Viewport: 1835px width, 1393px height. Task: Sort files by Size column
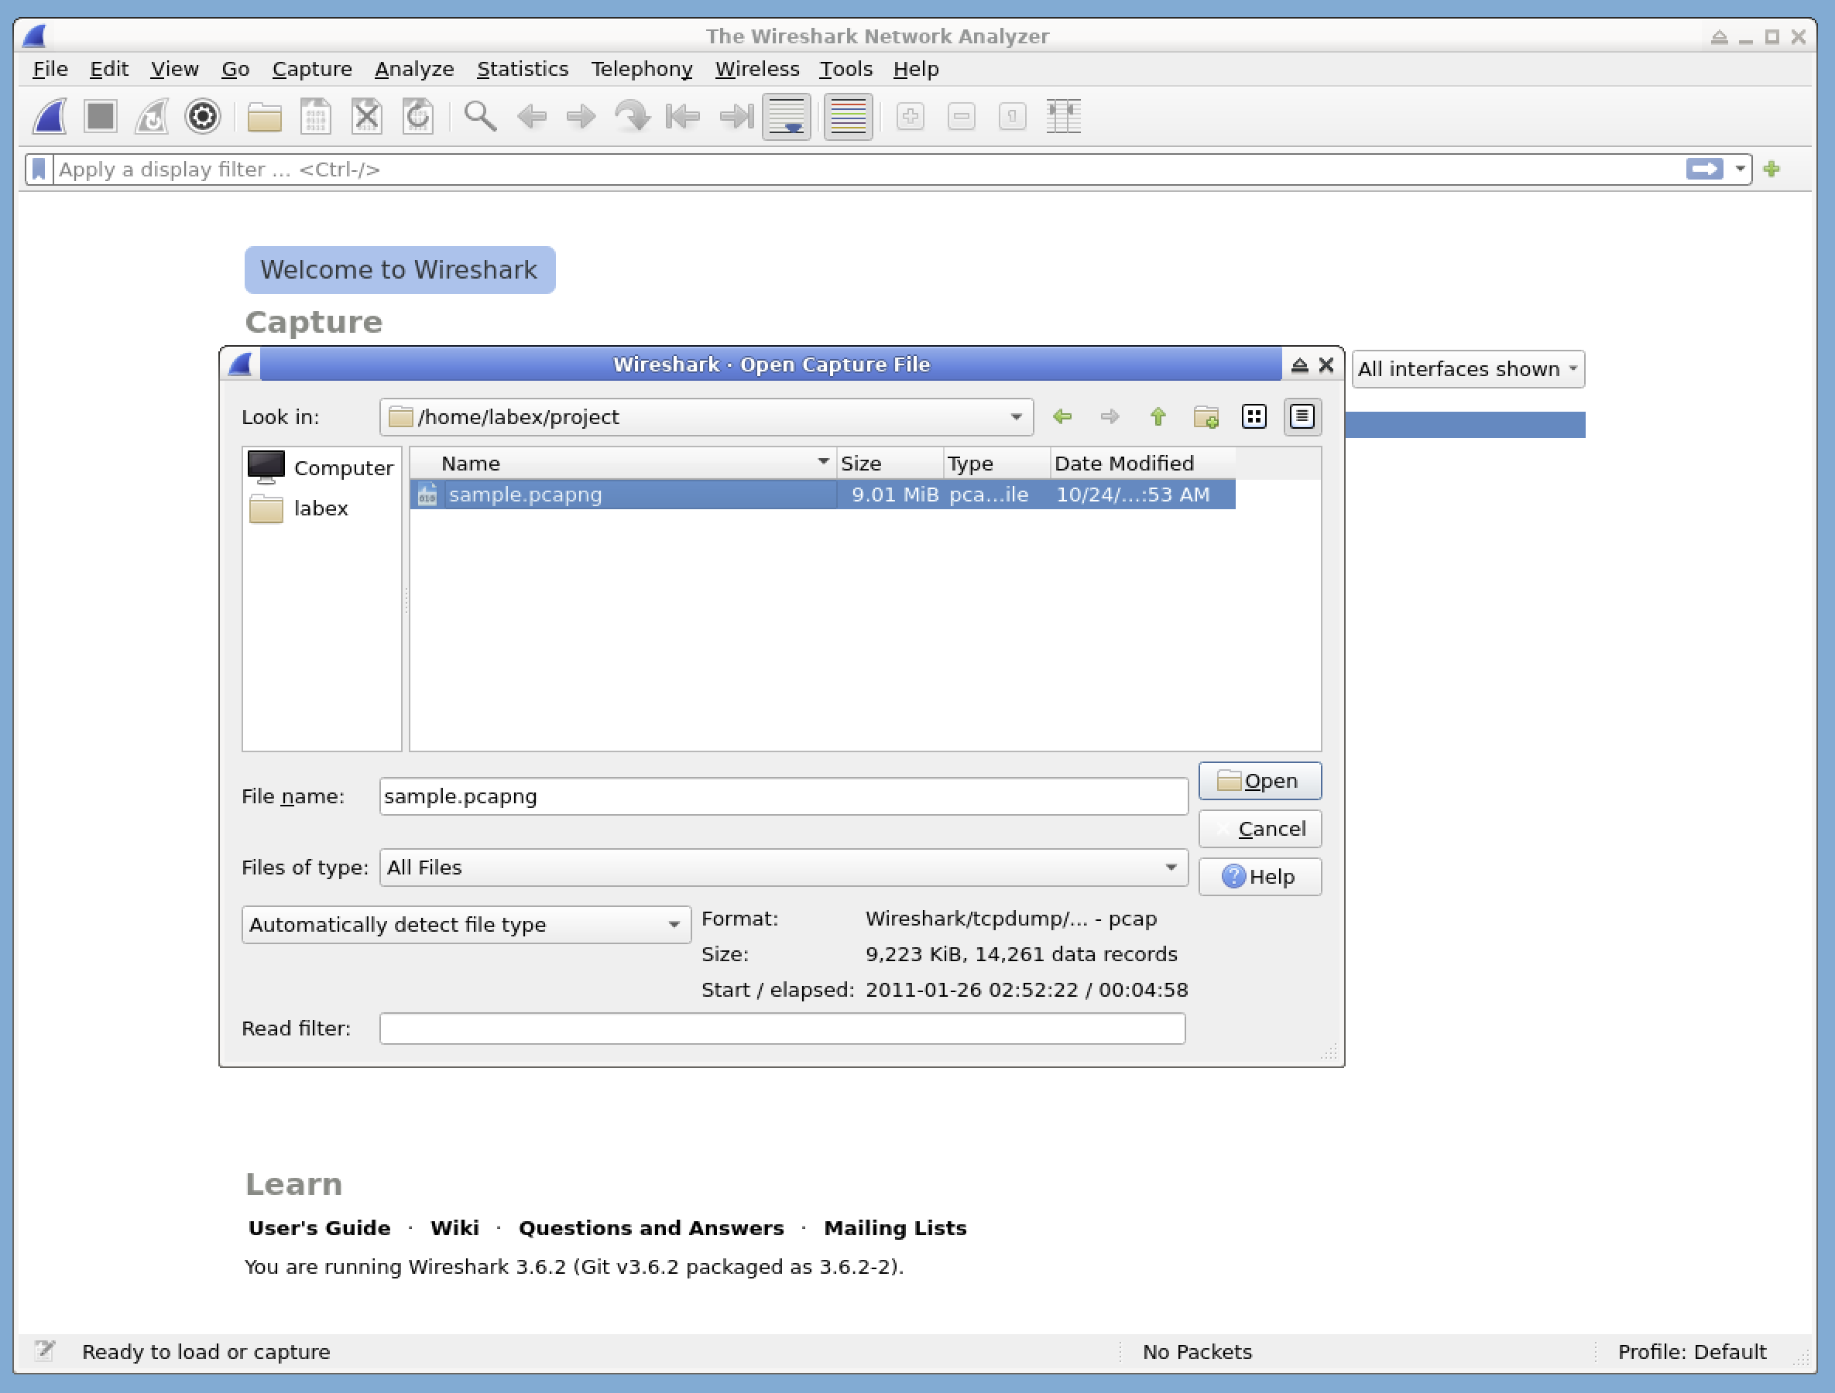pyautogui.click(x=890, y=464)
